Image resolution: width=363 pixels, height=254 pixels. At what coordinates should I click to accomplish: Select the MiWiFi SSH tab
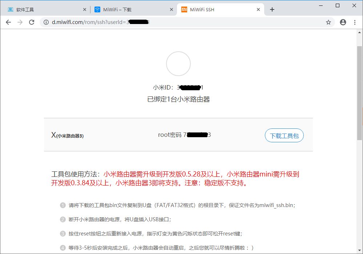pyautogui.click(x=221, y=9)
